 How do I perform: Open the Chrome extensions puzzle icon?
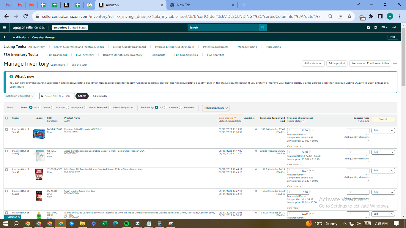tap(371, 16)
